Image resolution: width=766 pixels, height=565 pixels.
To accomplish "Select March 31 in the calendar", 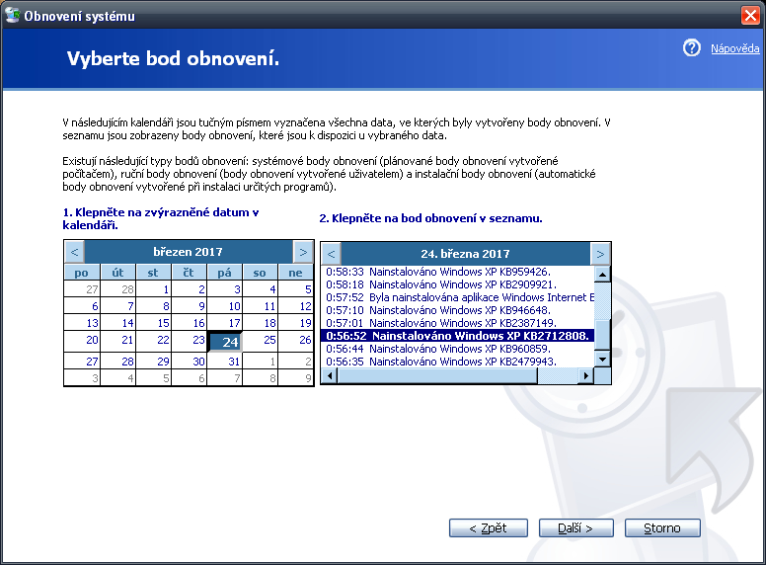I will coord(225,362).
